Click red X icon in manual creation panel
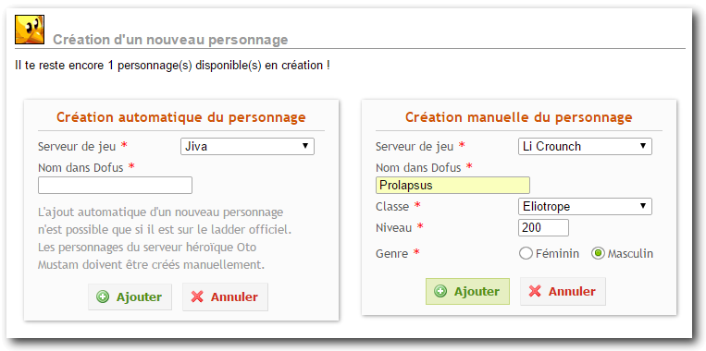 tap(535, 291)
